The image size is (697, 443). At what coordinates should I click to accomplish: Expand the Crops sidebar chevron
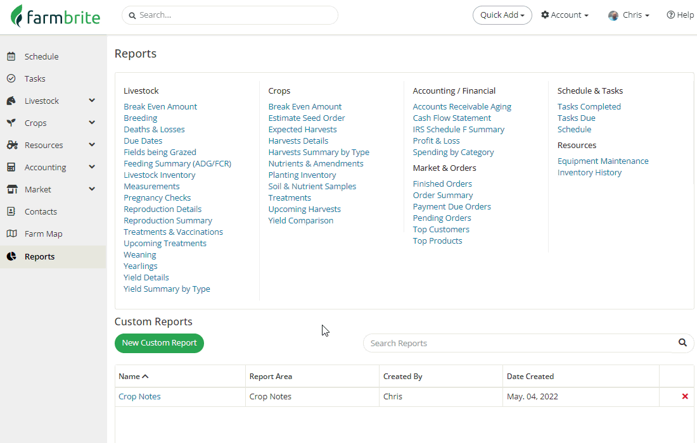tap(92, 123)
